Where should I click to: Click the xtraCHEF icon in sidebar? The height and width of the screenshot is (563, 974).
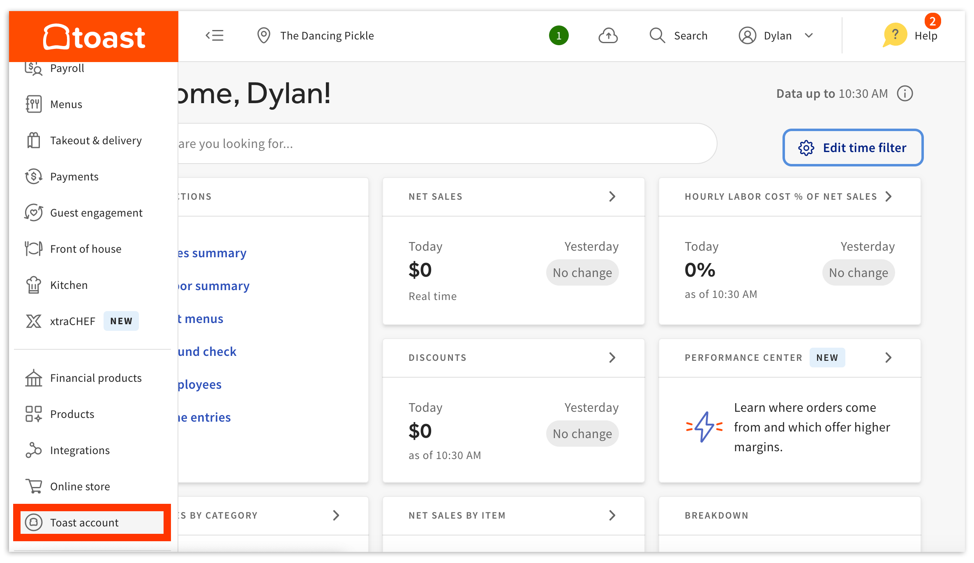(x=34, y=321)
